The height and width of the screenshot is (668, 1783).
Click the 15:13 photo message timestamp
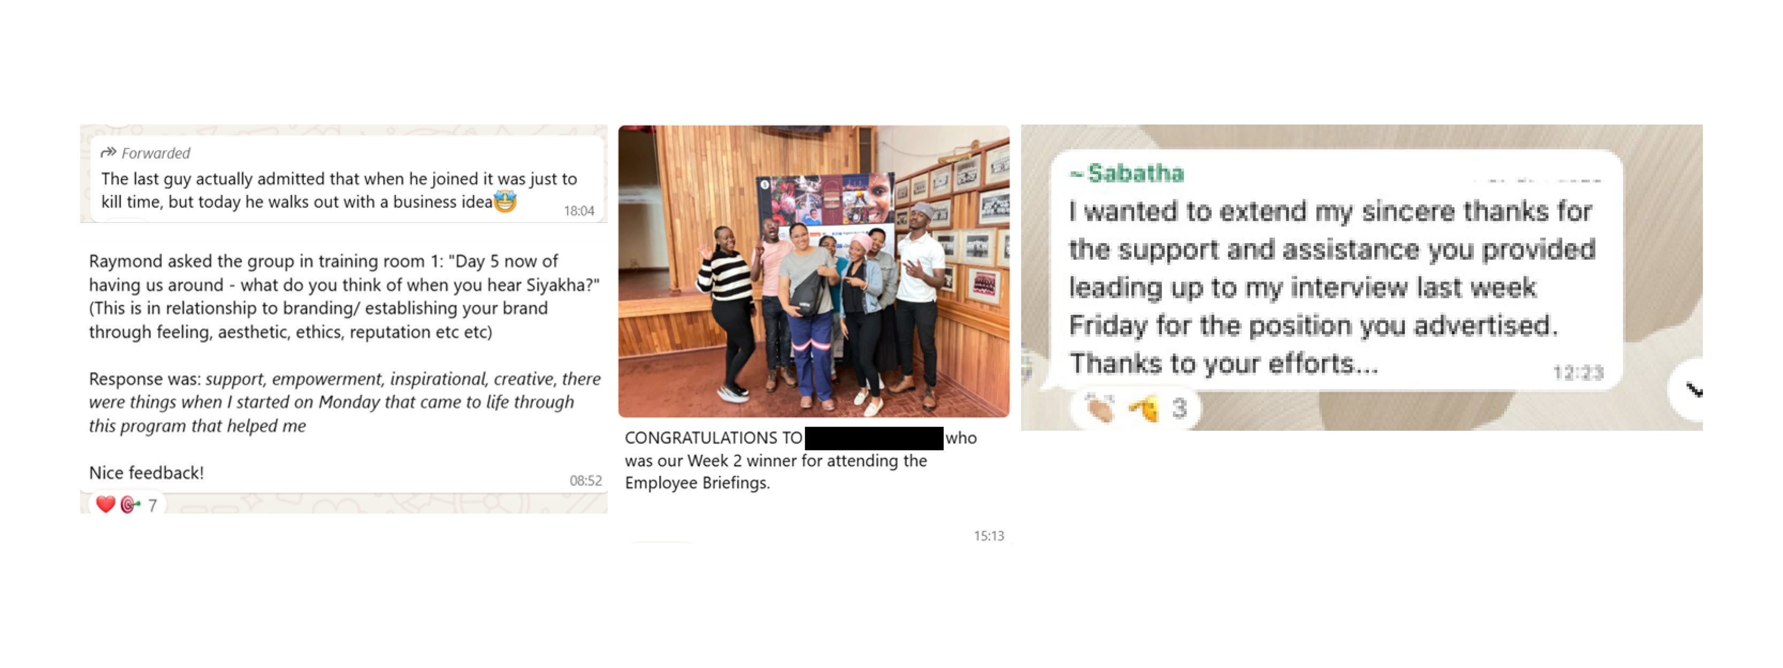click(989, 536)
